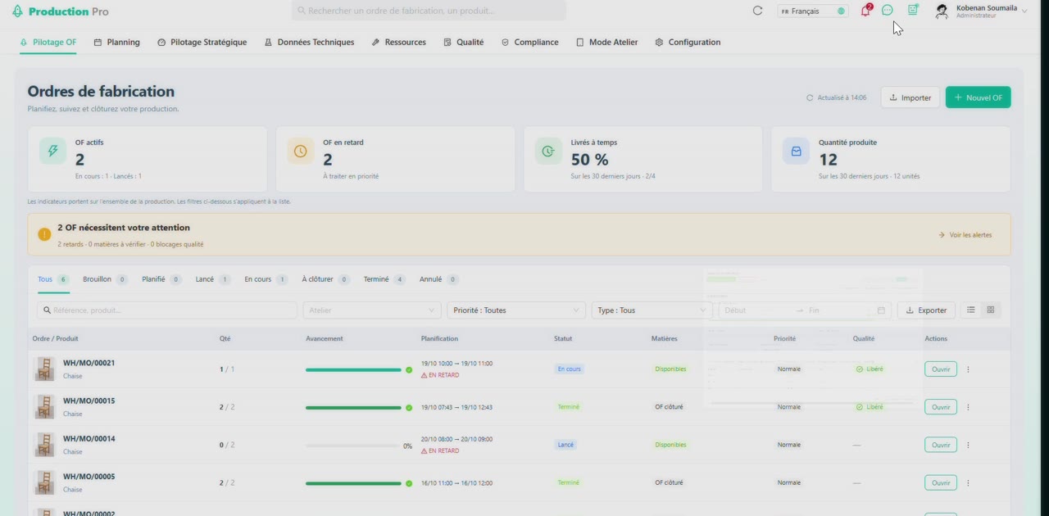Image resolution: width=1049 pixels, height=516 pixels.
Task: Go to the Planning tab
Action: (x=117, y=42)
